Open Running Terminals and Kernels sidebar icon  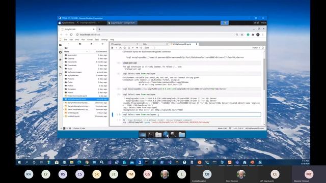(60, 52)
